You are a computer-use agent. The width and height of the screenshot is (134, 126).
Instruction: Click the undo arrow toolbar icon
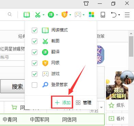click(x=114, y=15)
